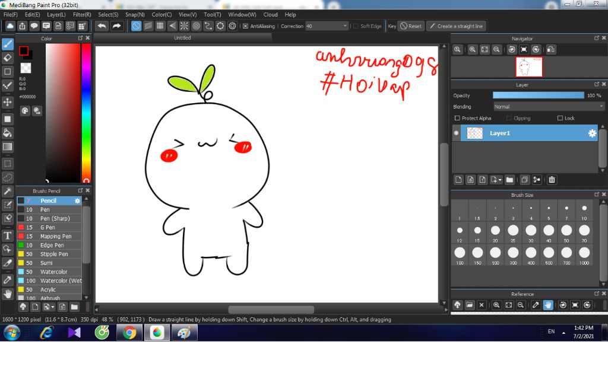Open snap settings gear
This screenshot has width=608, height=392.
click(x=232, y=26)
